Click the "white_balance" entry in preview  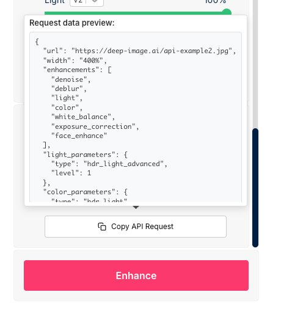83,117
